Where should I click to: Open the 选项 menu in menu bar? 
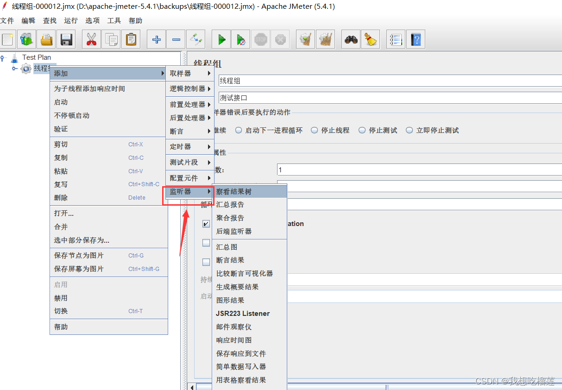[92, 21]
